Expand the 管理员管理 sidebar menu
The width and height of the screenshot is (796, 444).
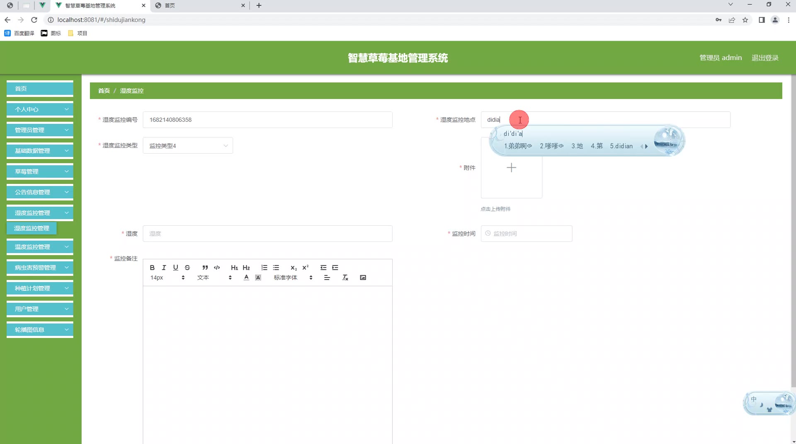(x=40, y=130)
